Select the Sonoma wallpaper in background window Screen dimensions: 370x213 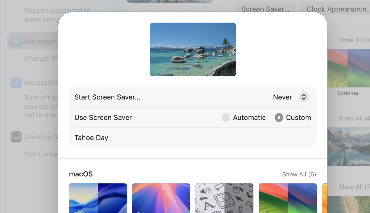coord(349,68)
